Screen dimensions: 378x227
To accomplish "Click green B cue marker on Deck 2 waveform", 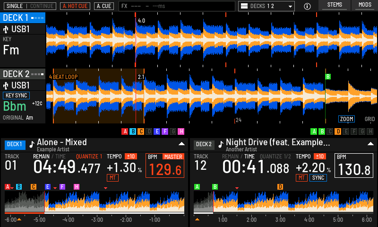I will point(328,77).
